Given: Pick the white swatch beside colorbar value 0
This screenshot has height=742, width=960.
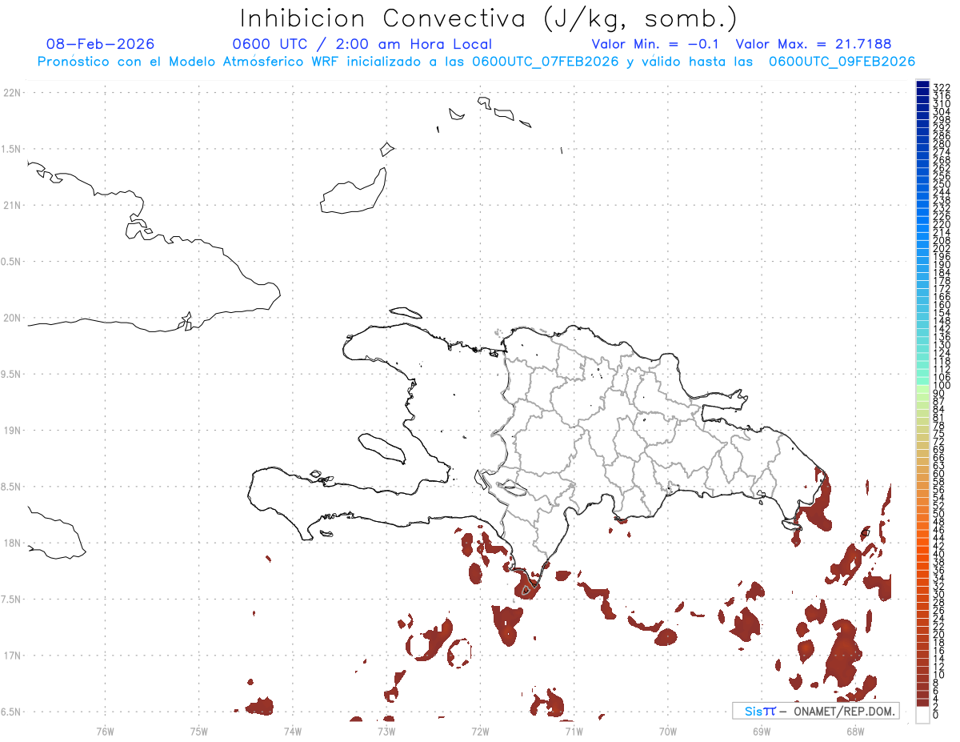Looking at the screenshot, I should (922, 715).
